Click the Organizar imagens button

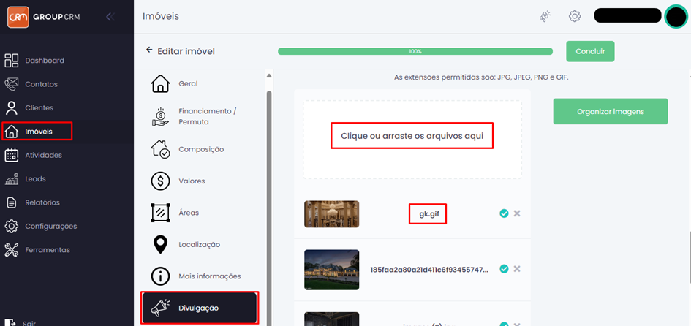tap(611, 111)
